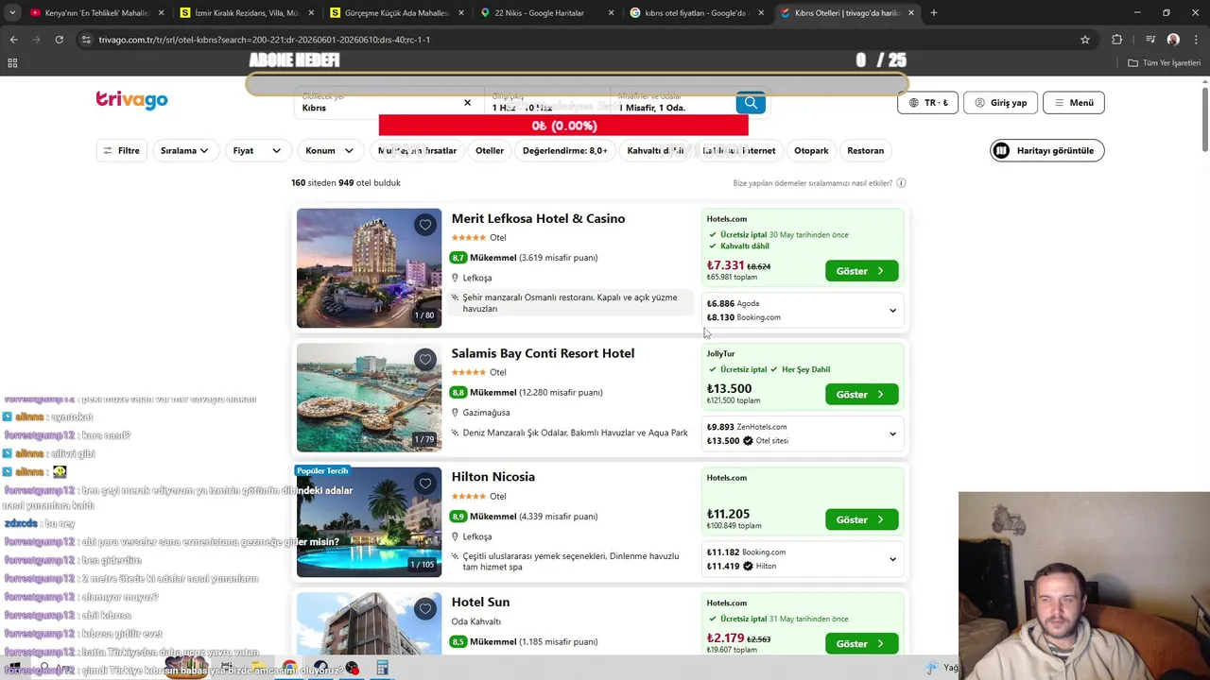Image resolution: width=1210 pixels, height=680 pixels.
Task: Reload the trivago page
Action: tap(59, 40)
